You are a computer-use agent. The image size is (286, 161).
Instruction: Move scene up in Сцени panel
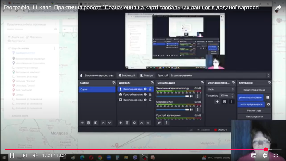pyautogui.click(x=103, y=123)
